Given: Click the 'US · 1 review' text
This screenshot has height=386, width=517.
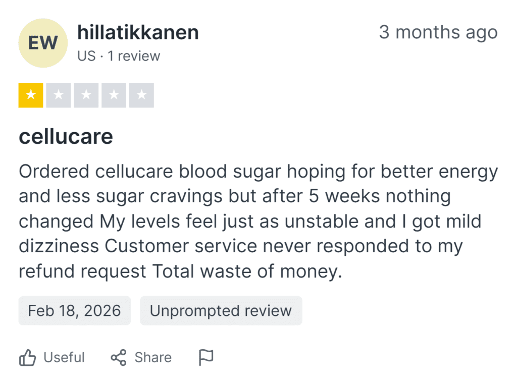Looking at the screenshot, I should (x=119, y=56).
